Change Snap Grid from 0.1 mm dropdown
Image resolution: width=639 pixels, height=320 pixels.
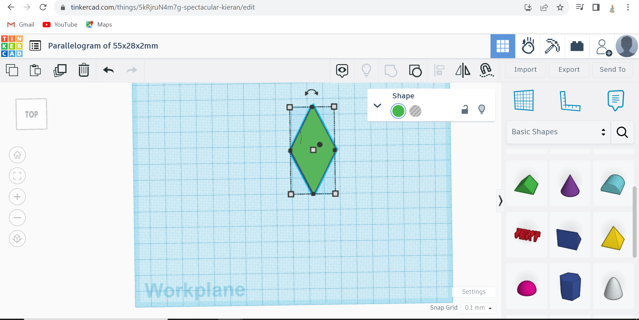pyautogui.click(x=478, y=308)
